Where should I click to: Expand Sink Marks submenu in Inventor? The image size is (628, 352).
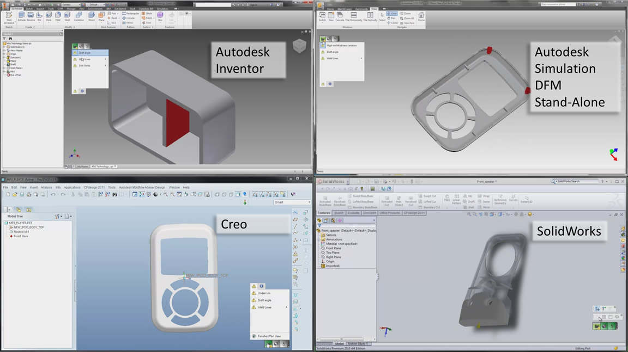(x=106, y=65)
